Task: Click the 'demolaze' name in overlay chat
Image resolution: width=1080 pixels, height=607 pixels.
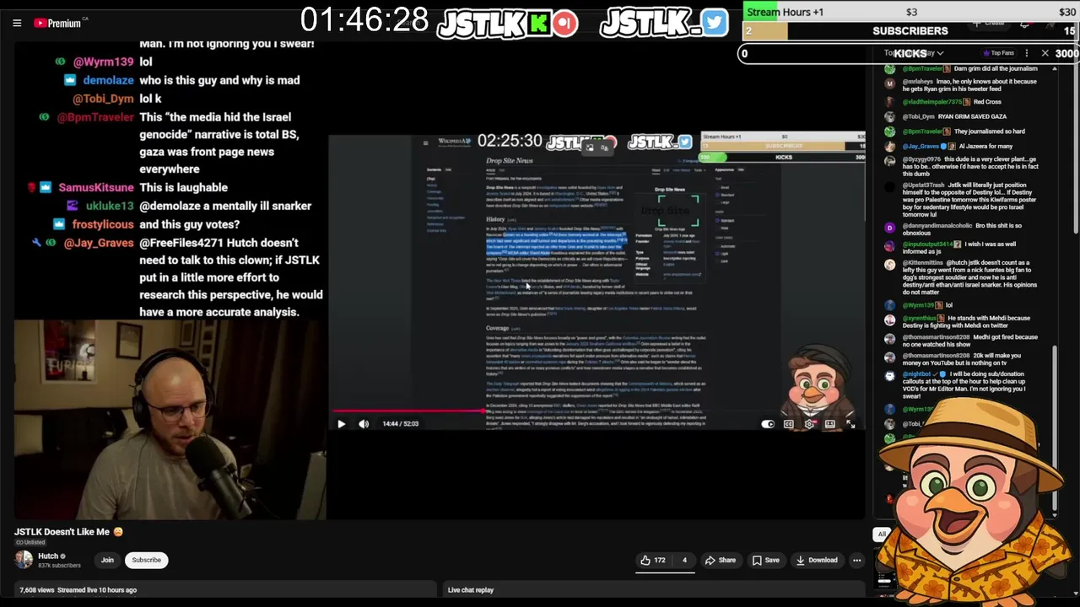Action: click(x=108, y=80)
